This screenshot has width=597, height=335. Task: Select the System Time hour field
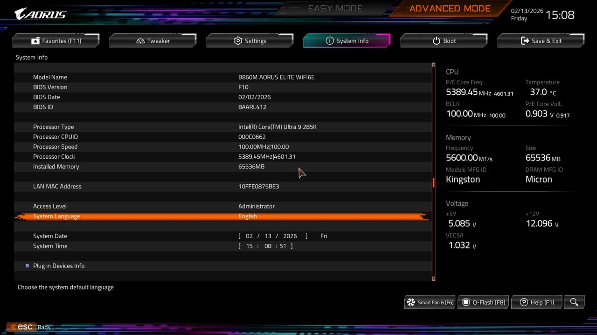coord(250,246)
